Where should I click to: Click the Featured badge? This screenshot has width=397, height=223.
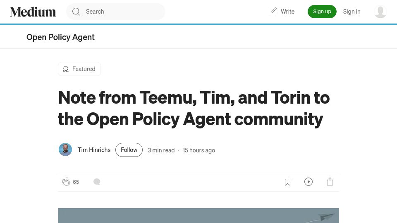point(79,69)
